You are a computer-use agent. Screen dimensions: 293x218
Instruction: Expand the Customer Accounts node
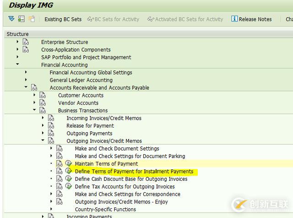point(34,95)
